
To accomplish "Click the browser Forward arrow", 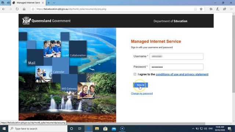I will tap(10, 9).
